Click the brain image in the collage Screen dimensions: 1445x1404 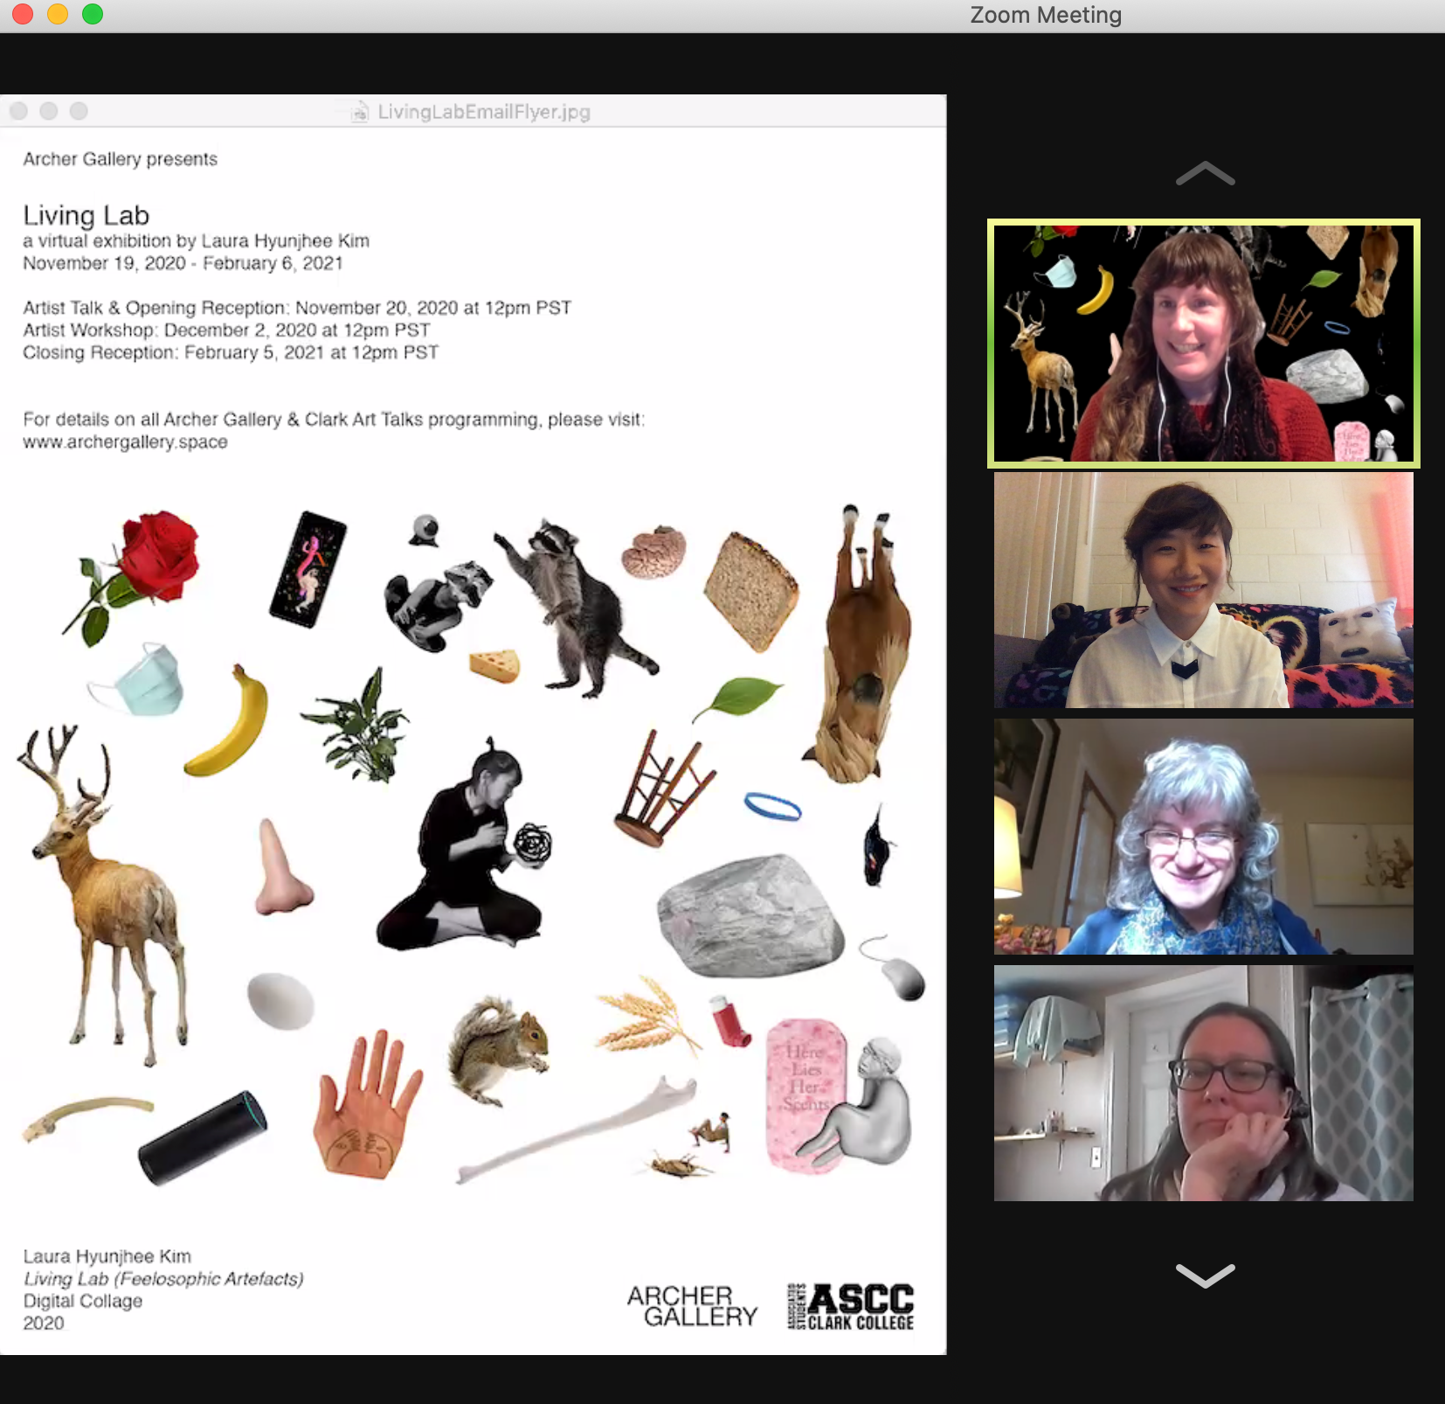click(x=653, y=552)
